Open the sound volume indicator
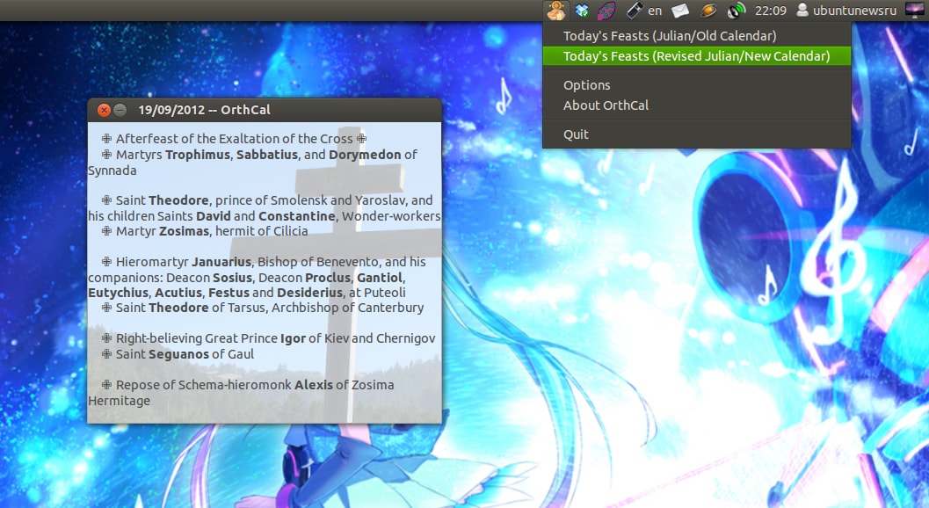This screenshot has height=508, width=929. click(x=736, y=10)
